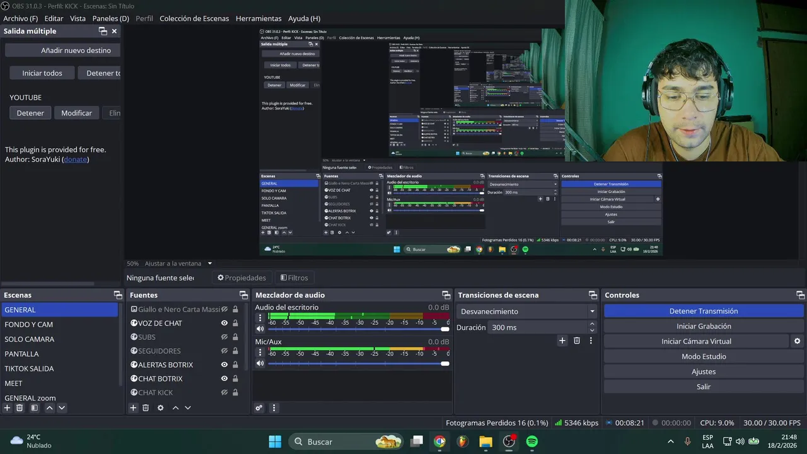Adjust Audio del escritorio volume slider
Screen dimensions: 807x454
[358, 329]
